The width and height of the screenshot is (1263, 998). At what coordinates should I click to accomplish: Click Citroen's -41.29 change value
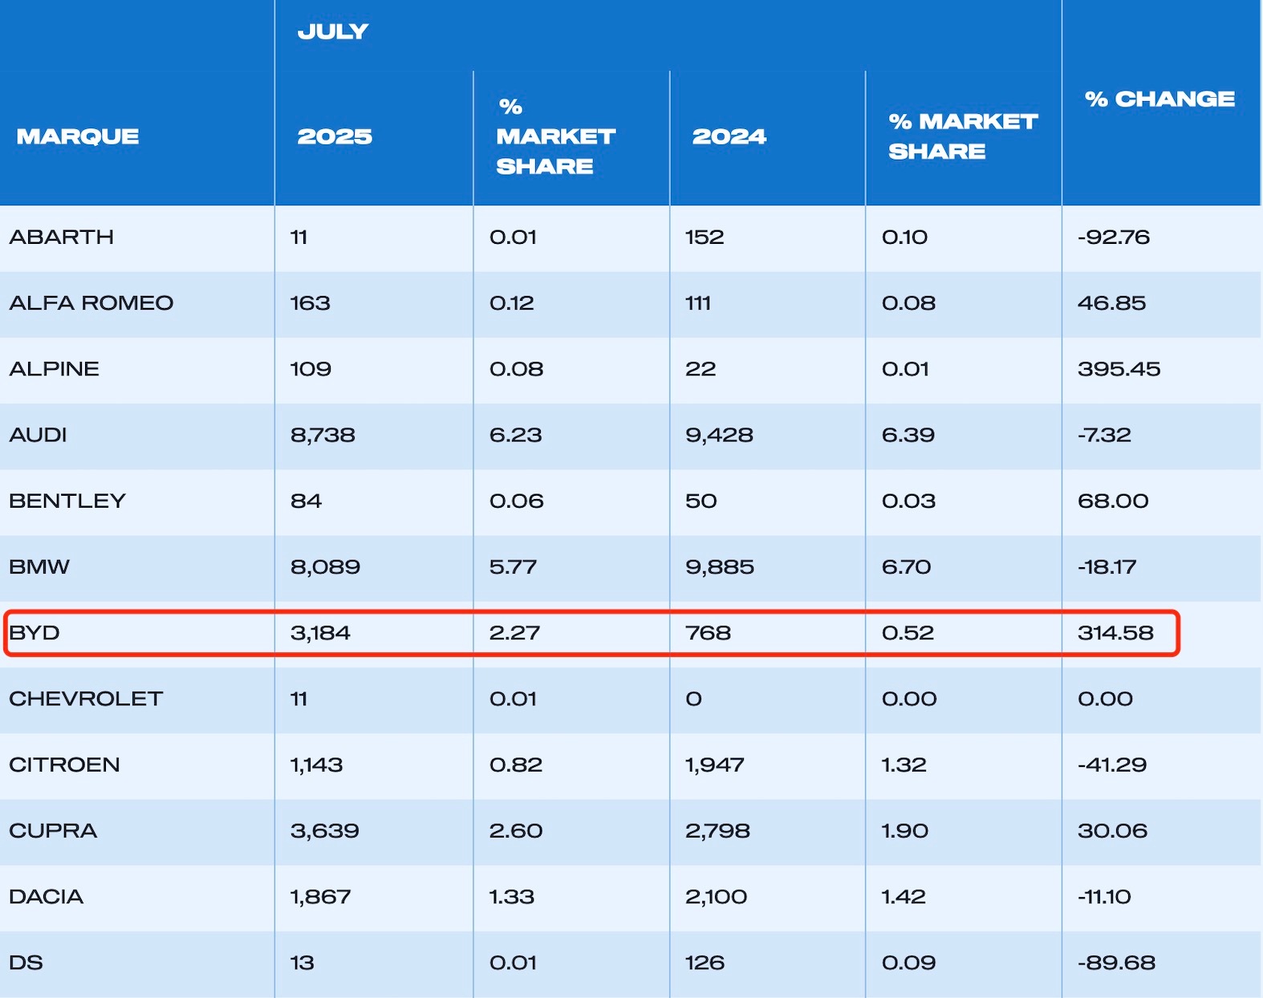(x=1112, y=765)
